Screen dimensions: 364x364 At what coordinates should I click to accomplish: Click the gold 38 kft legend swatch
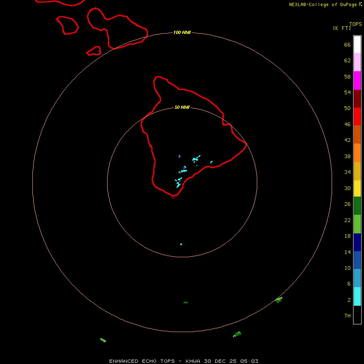click(x=357, y=171)
